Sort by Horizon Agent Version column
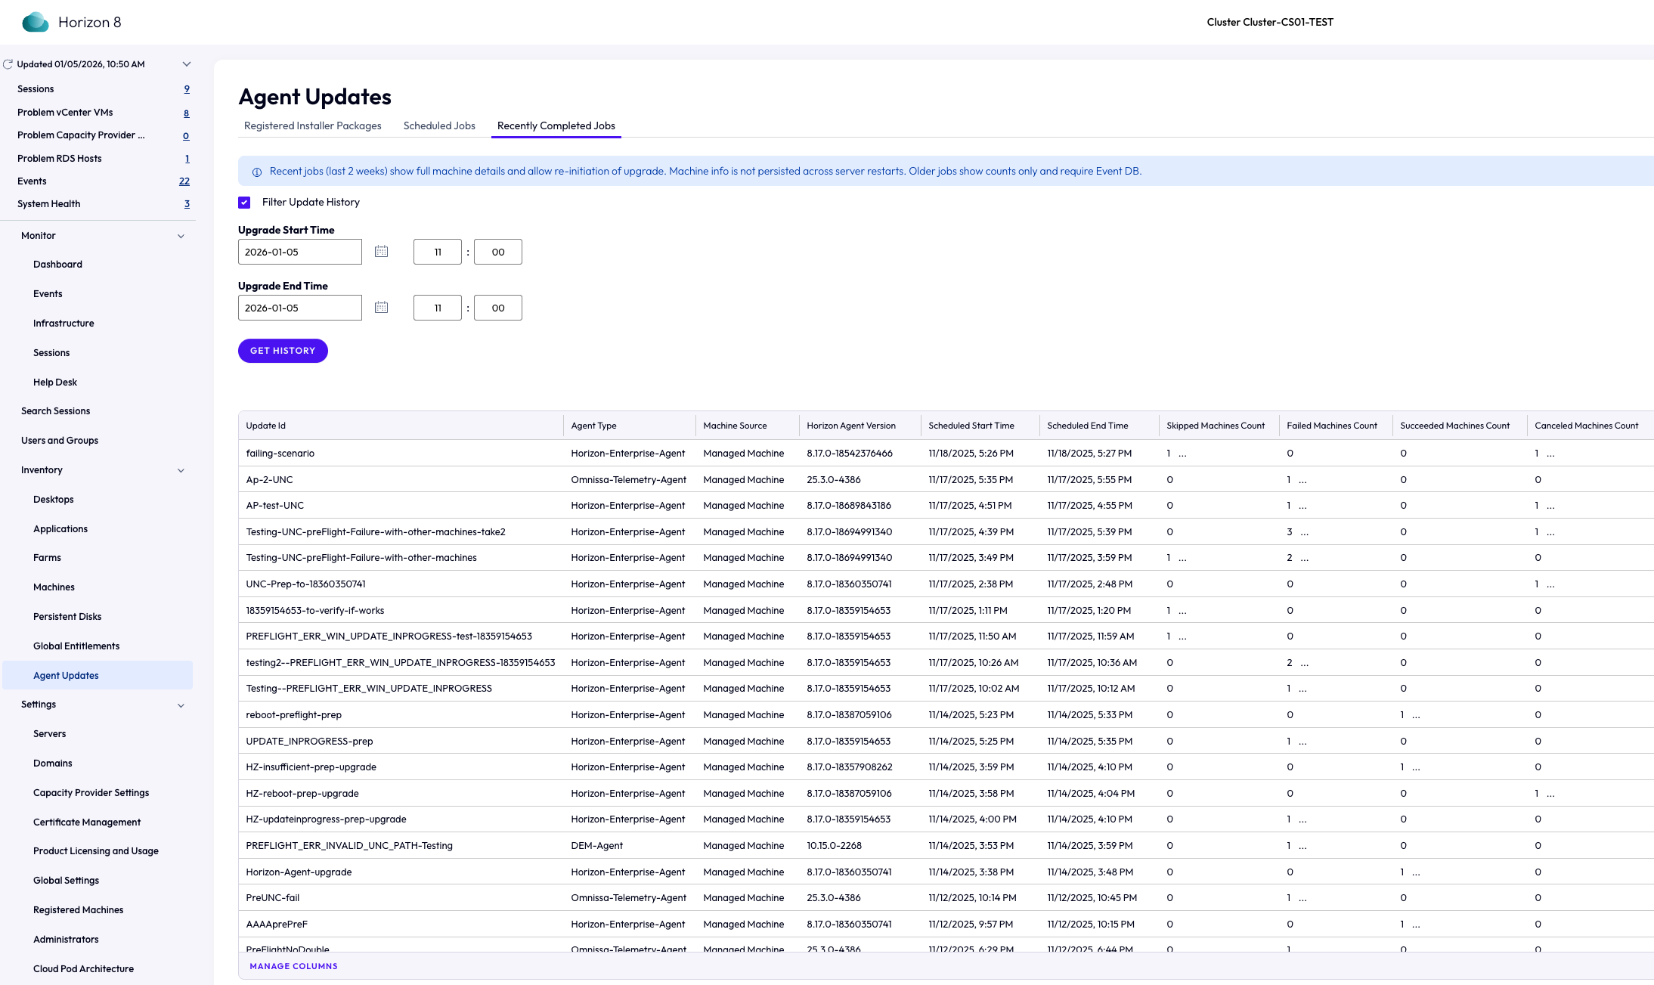 coord(851,426)
